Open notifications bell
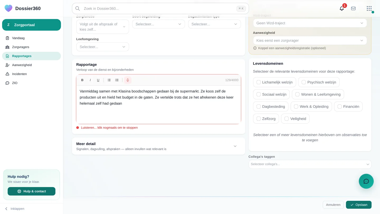380x214 pixels. (342, 8)
